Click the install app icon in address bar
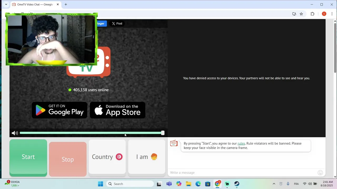This screenshot has width=337, height=189. point(294,14)
